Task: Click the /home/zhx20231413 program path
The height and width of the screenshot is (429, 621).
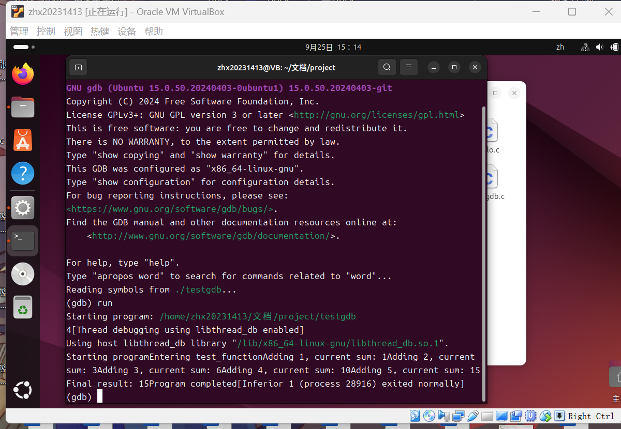Action: coord(258,316)
